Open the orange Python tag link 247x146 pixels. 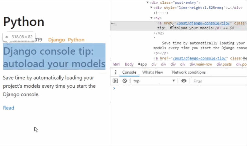tap(76, 40)
